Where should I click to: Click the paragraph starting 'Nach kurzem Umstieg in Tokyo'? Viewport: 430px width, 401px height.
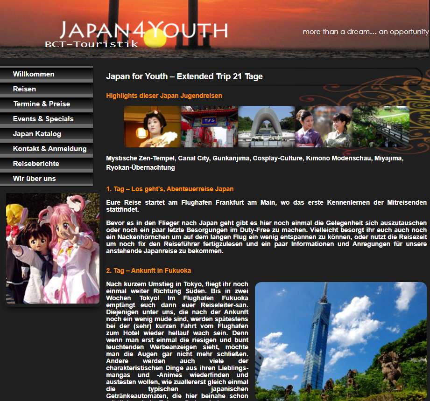point(177,341)
